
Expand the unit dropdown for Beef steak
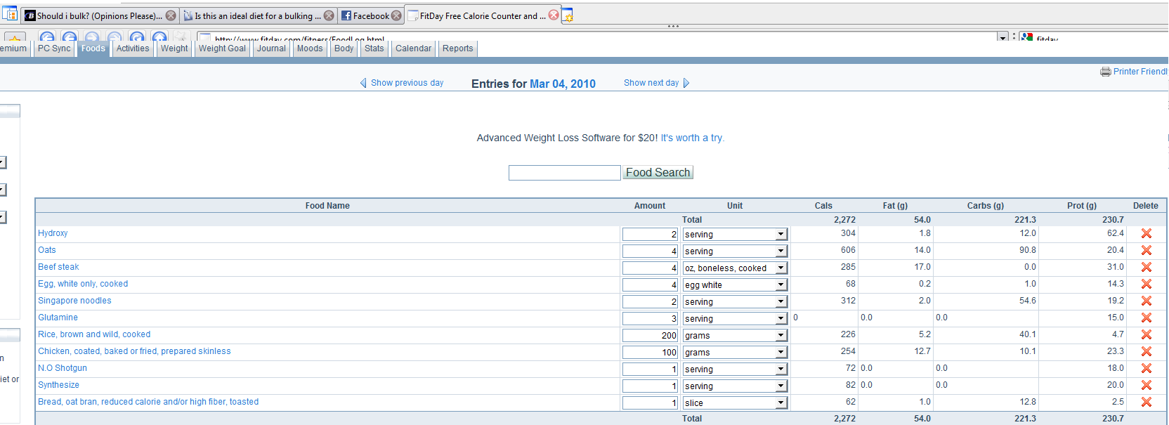[781, 268]
